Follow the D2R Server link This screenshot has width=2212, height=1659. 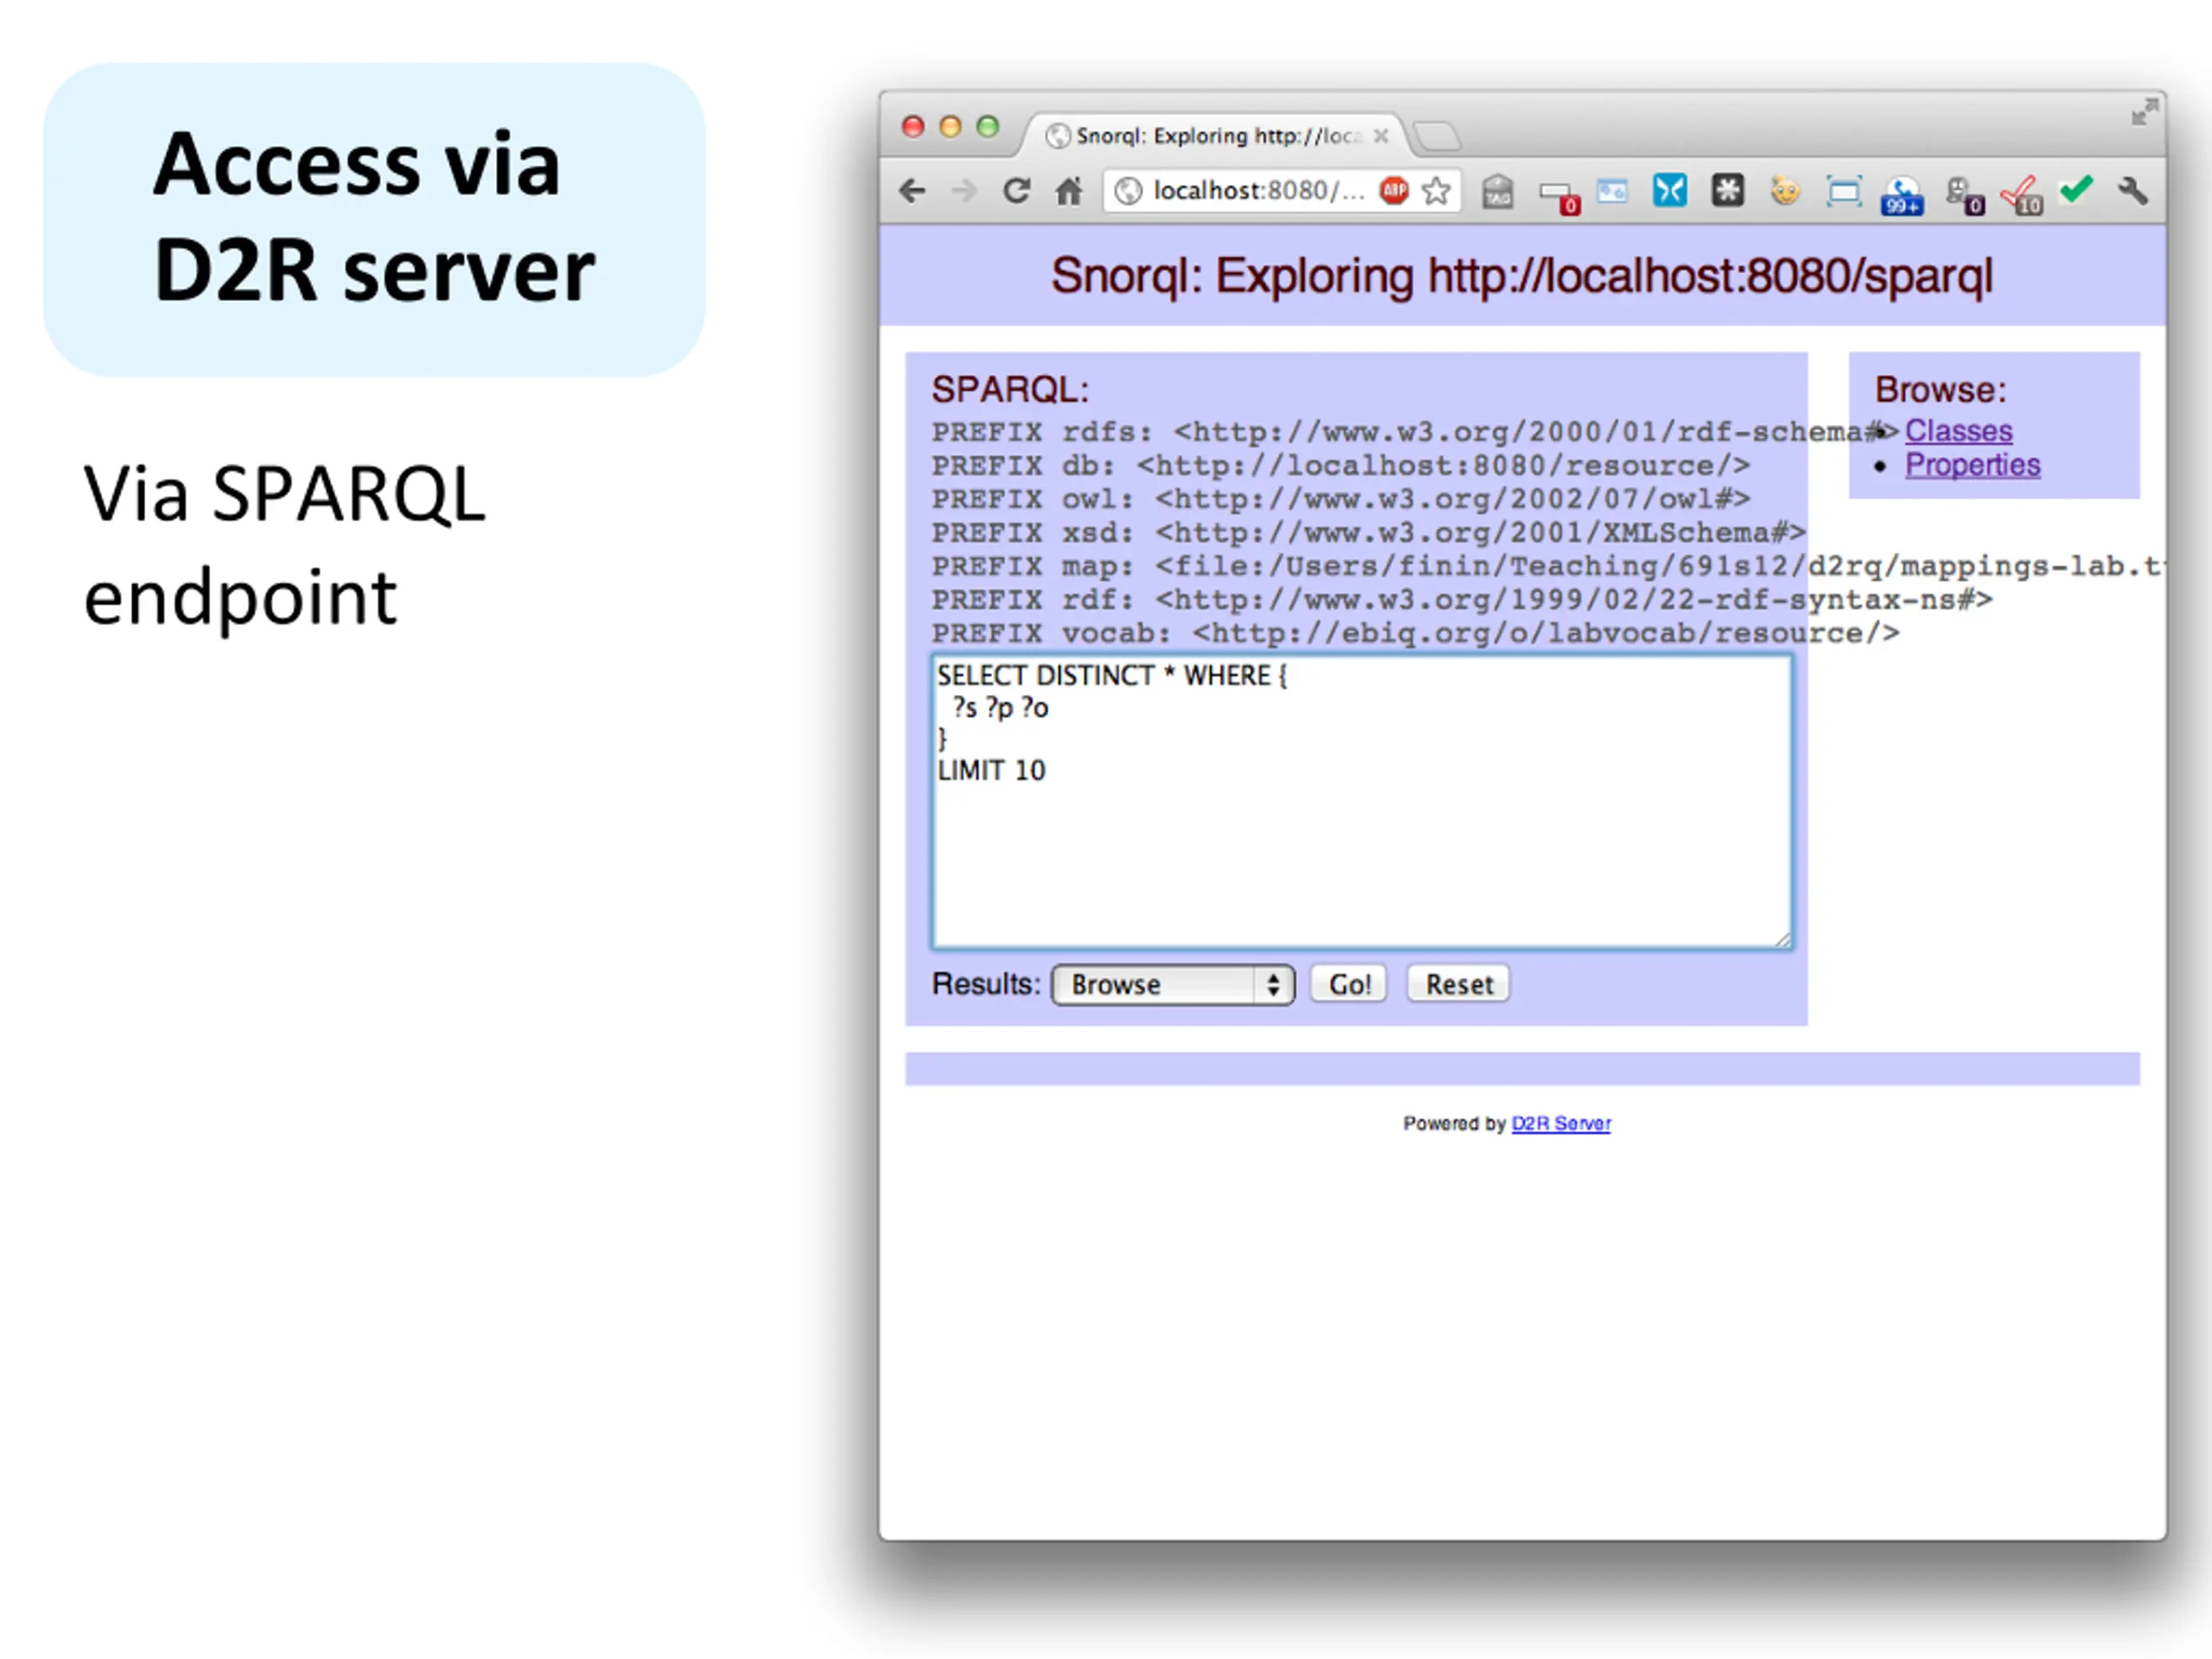1560,1123
